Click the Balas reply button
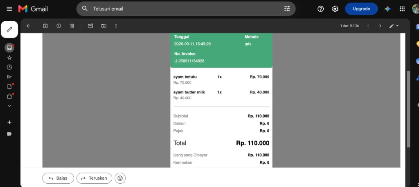The height and width of the screenshot is (187, 419). coord(58,178)
